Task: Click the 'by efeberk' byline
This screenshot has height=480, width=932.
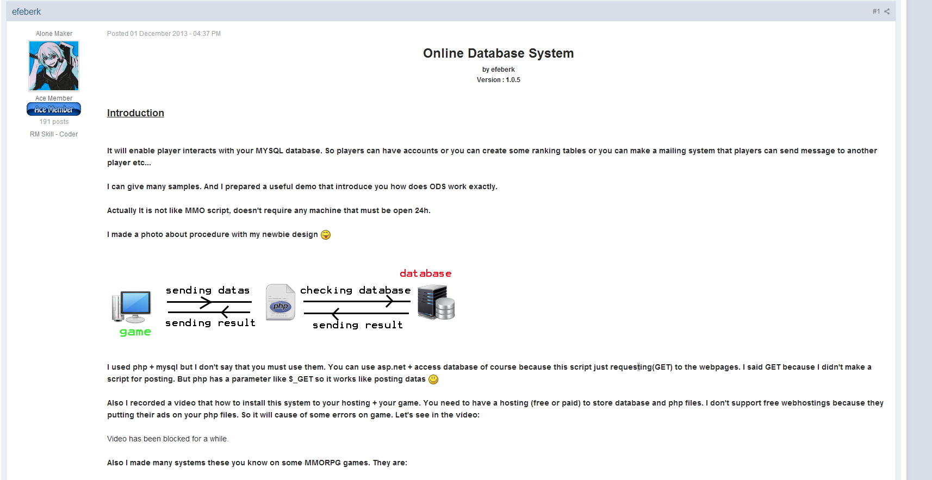Action: (x=499, y=70)
